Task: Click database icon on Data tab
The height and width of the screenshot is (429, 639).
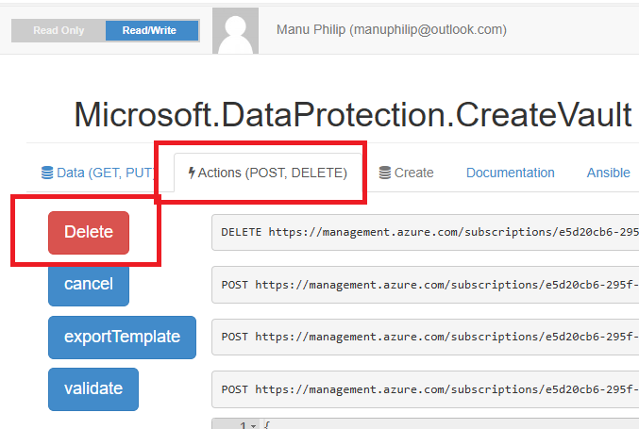Action: point(47,173)
